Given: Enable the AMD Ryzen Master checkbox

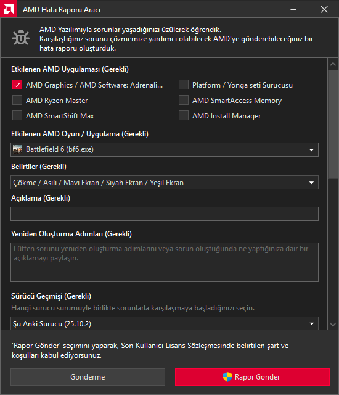Looking at the screenshot, I should [x=17, y=100].
